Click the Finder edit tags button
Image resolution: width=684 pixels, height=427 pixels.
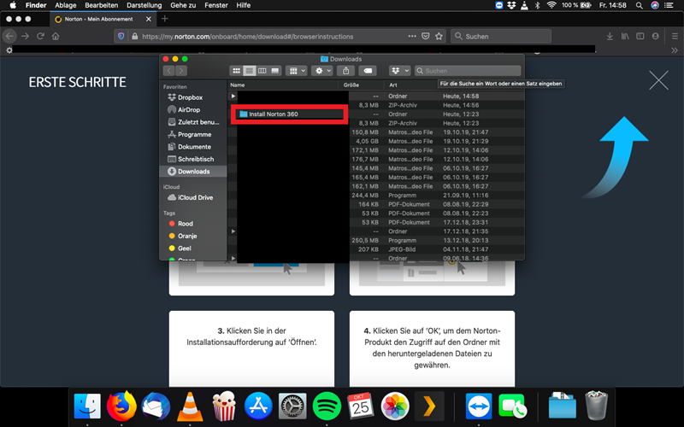368,71
